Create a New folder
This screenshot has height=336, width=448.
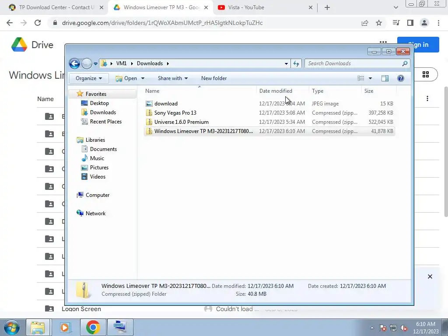[x=213, y=78]
